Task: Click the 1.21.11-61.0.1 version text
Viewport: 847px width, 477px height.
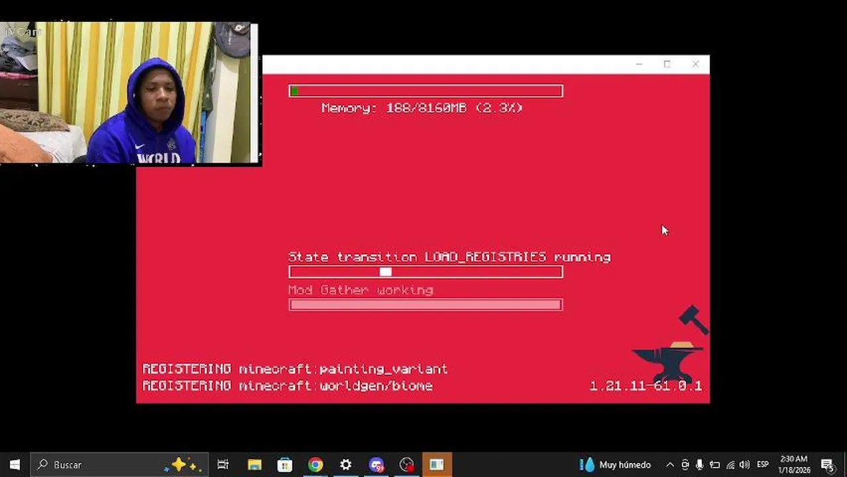Action: click(646, 386)
